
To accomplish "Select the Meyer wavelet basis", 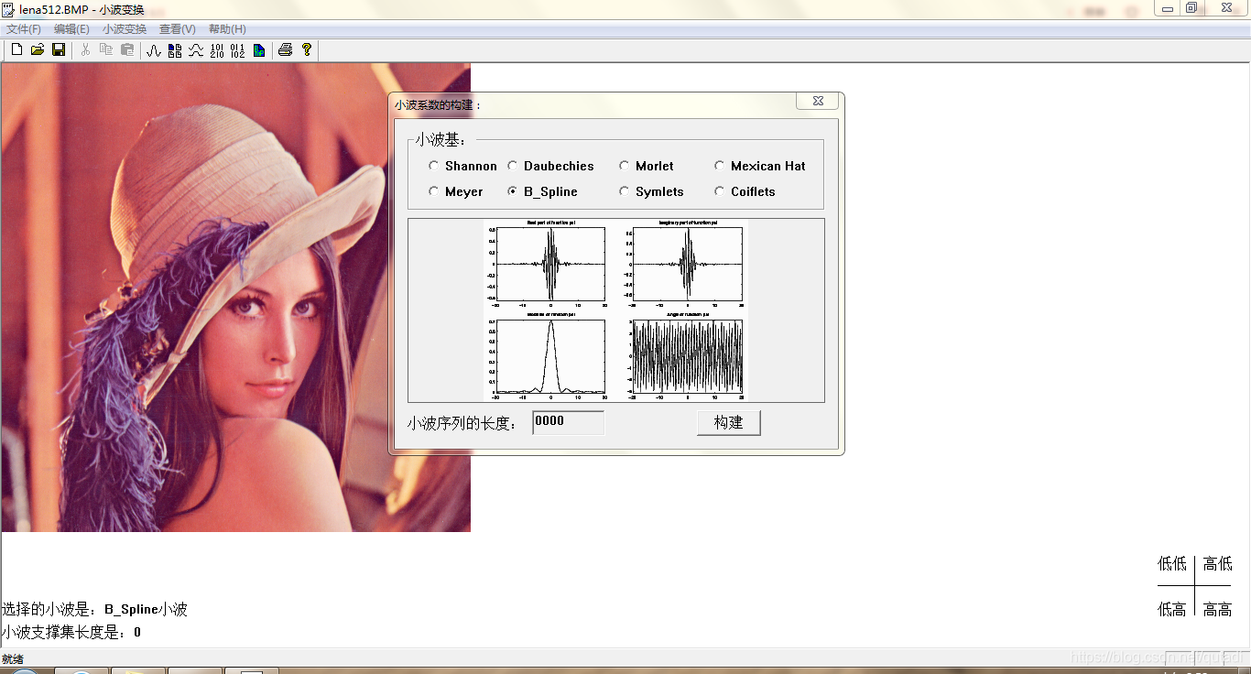I will click(456, 191).
